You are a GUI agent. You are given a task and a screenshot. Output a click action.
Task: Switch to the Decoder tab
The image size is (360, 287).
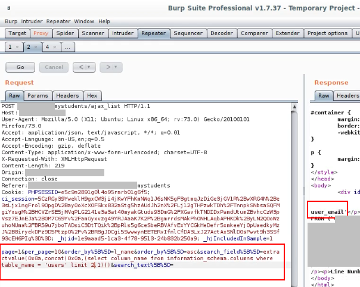[x=222, y=33]
